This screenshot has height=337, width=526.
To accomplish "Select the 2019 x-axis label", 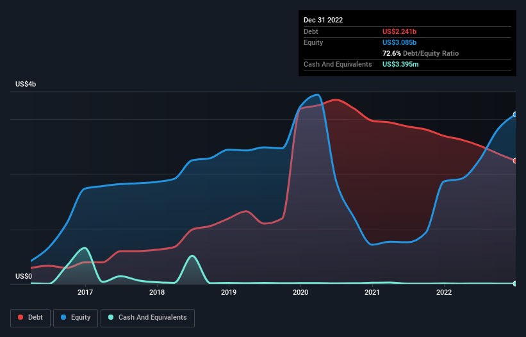I will click(229, 292).
